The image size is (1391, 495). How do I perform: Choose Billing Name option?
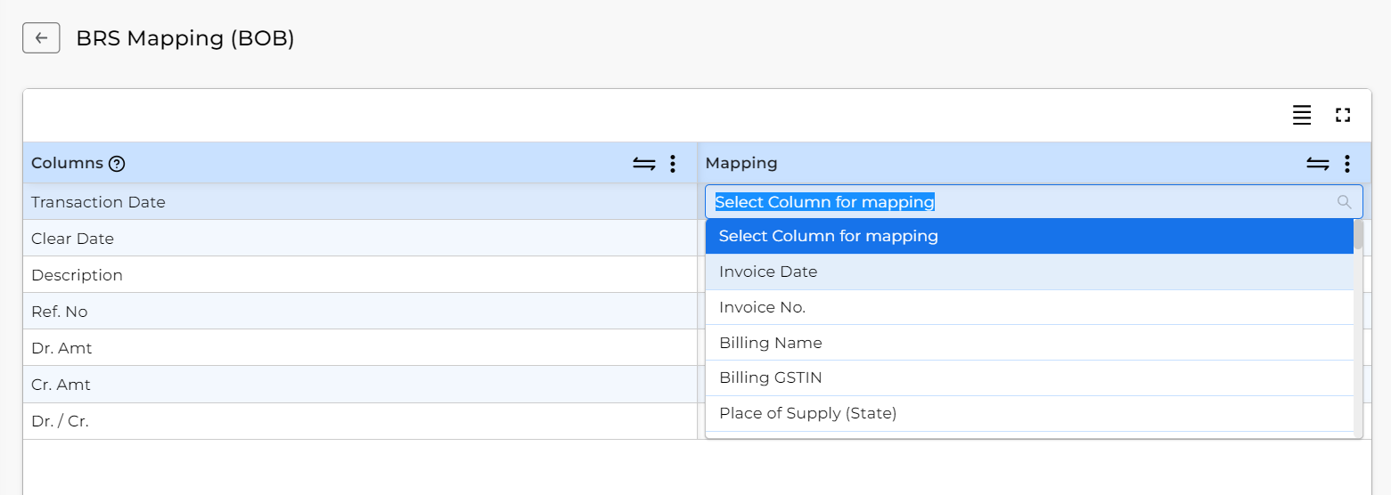pyautogui.click(x=1029, y=343)
